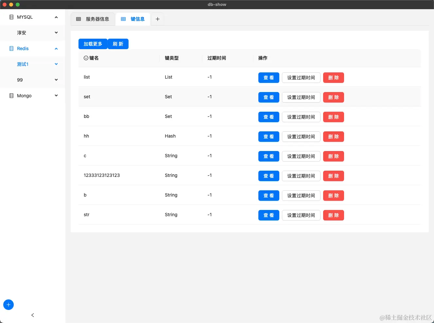
Task: Delete the c key
Action: pyautogui.click(x=334, y=156)
